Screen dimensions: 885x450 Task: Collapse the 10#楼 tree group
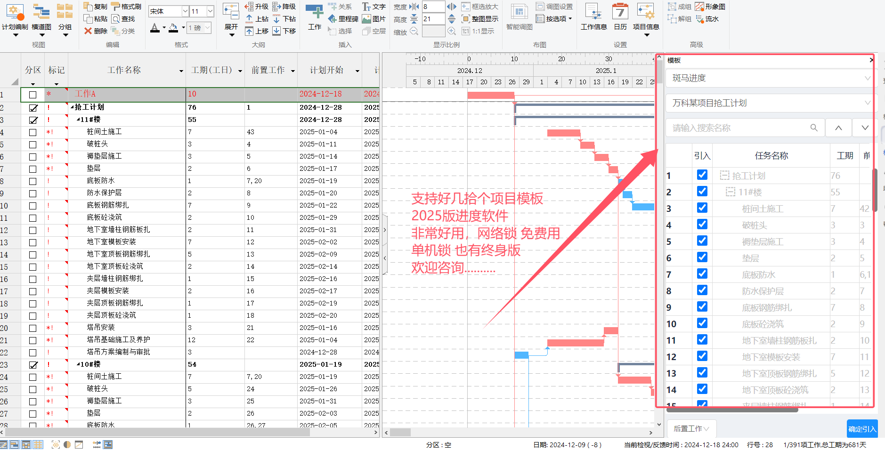[x=78, y=364]
